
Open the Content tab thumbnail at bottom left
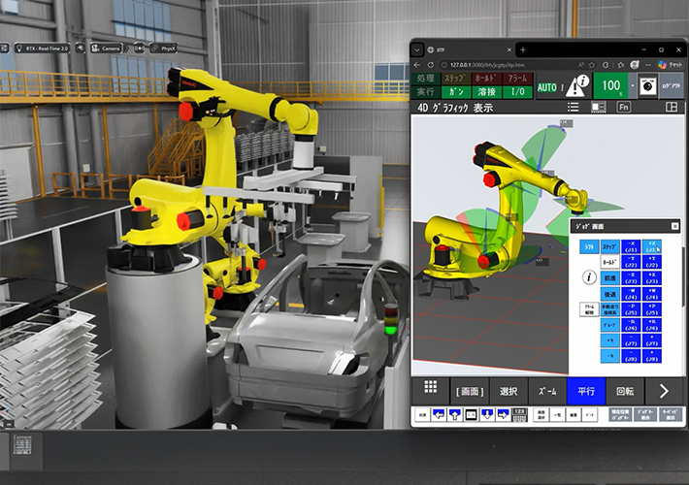22,444
